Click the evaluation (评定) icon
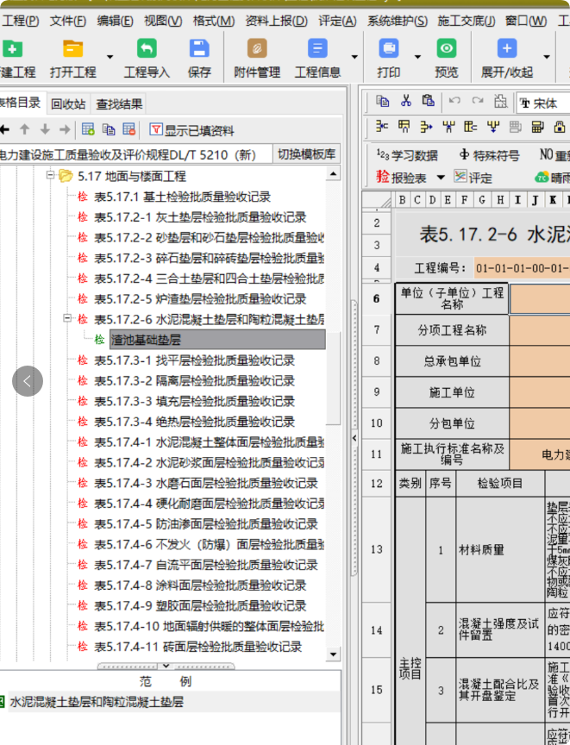570x745 pixels. click(473, 178)
